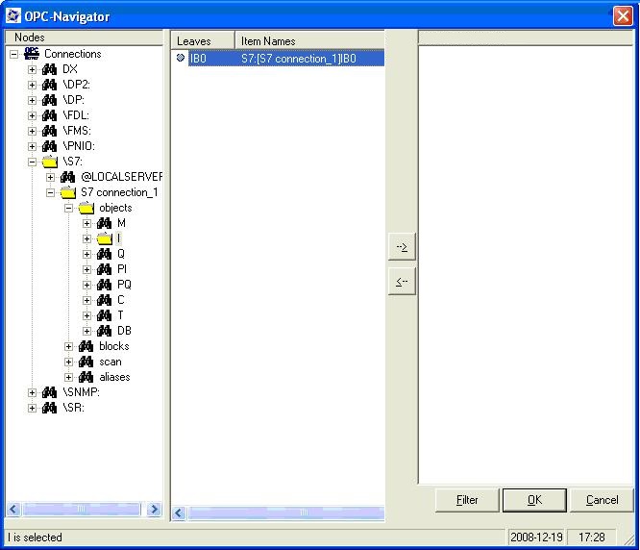Expand the \SNMP: node
The width and height of the screenshot is (640, 550).
tap(32, 392)
